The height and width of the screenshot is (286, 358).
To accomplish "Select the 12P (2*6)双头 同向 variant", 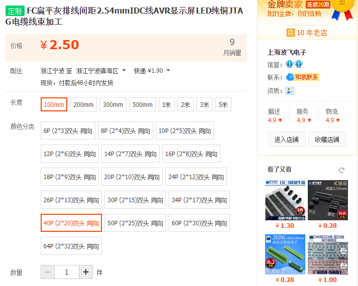I will coord(70,154).
